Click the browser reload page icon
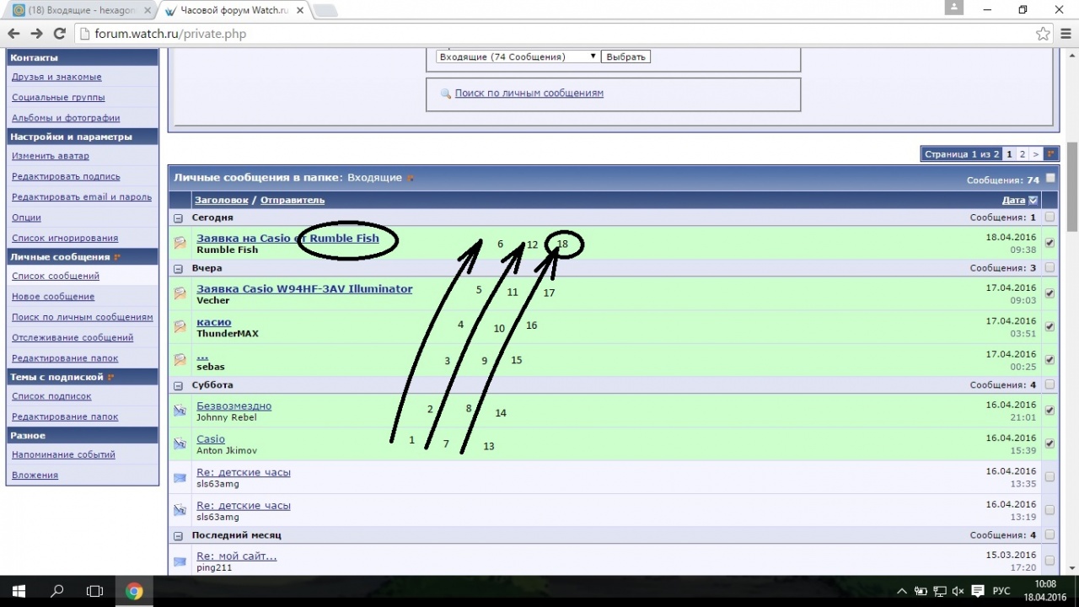 (59, 34)
